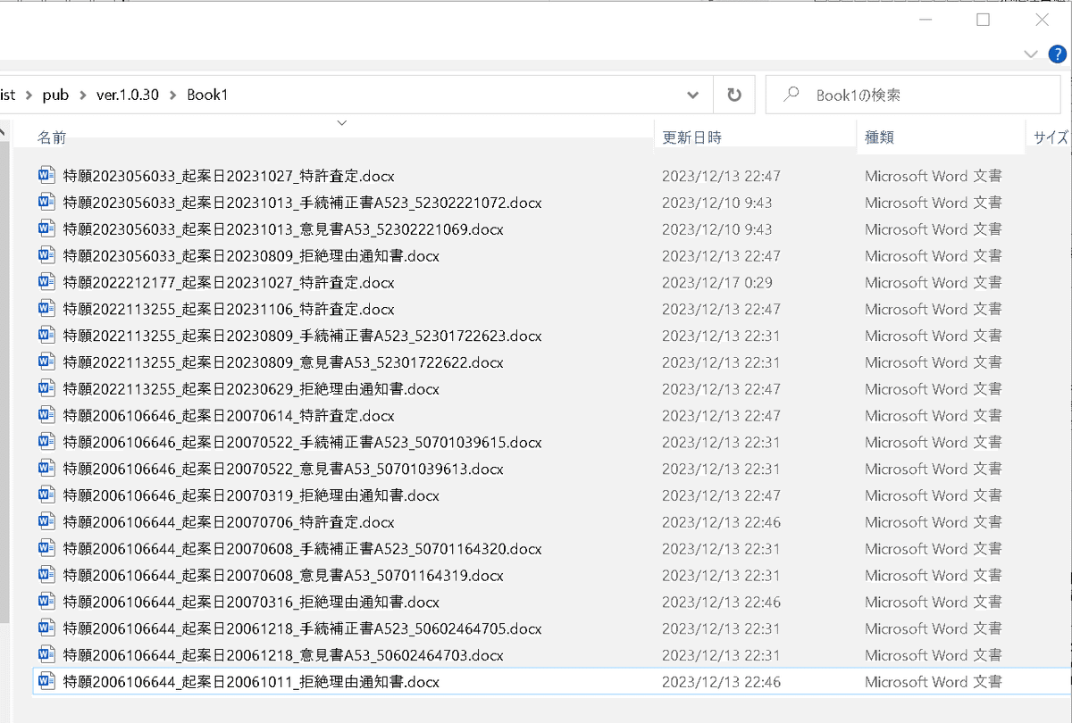The height and width of the screenshot is (723, 1072).
Task: Navigate to ver.1.0.30 in breadcrumb
Action: [x=128, y=95]
